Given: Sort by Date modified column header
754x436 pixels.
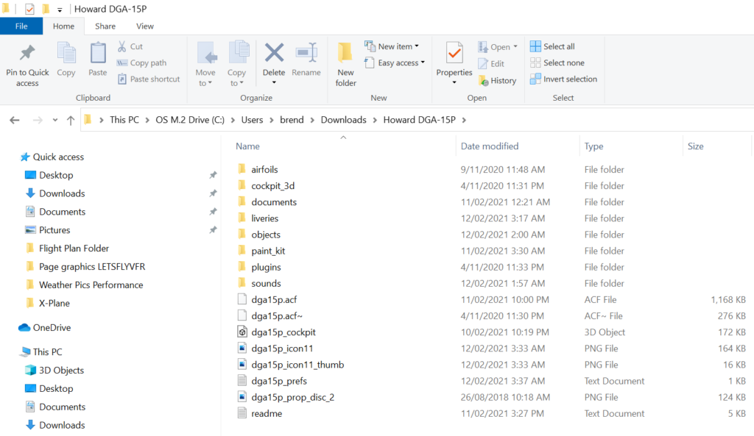Looking at the screenshot, I should tap(490, 146).
